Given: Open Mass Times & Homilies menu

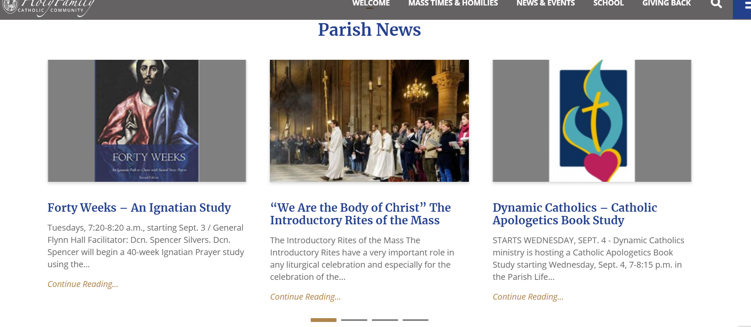Looking at the screenshot, I should (x=453, y=4).
